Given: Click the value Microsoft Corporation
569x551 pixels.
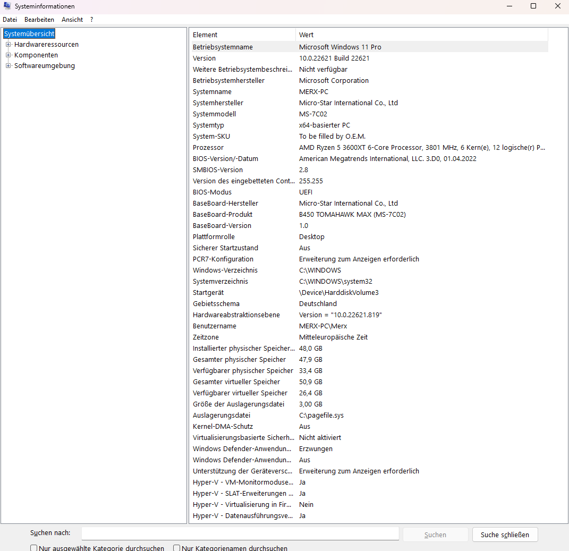Looking at the screenshot, I should tap(334, 81).
